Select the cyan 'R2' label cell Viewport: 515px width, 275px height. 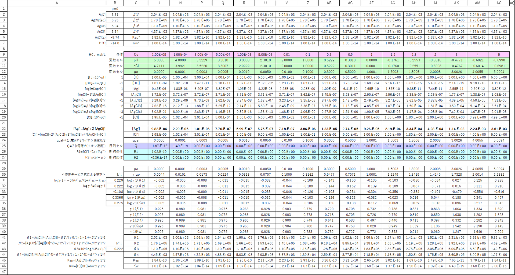[x=136, y=157]
